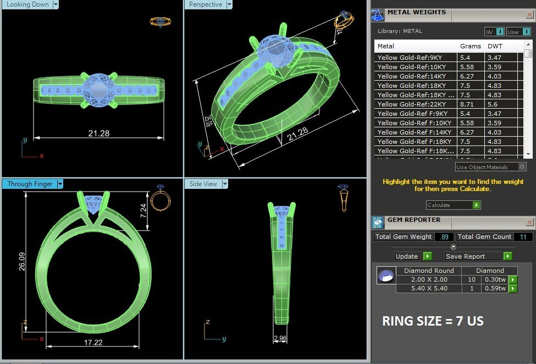The image size is (536, 364).
Task: Click the ring thumbnail icon in Perspective view
Action: [344, 21]
